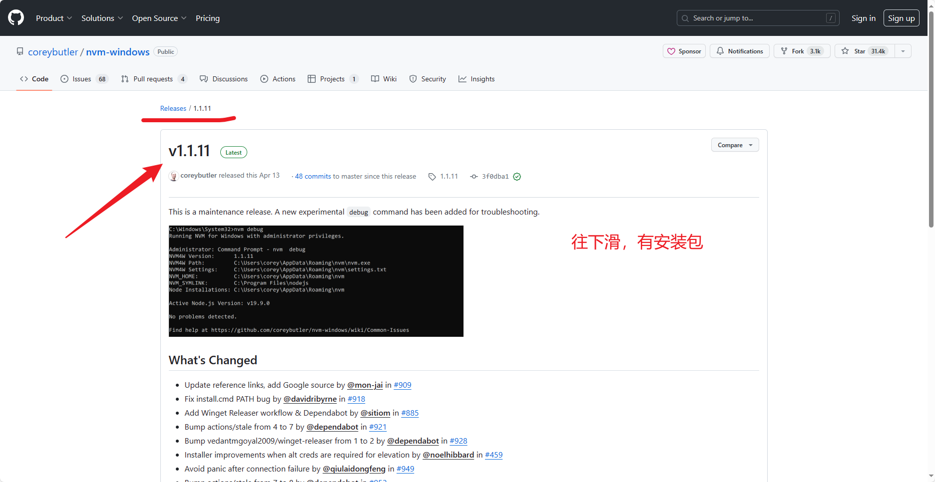Open the coreybutler owner profile
Image resolution: width=935 pixels, height=482 pixels.
[x=53, y=52]
